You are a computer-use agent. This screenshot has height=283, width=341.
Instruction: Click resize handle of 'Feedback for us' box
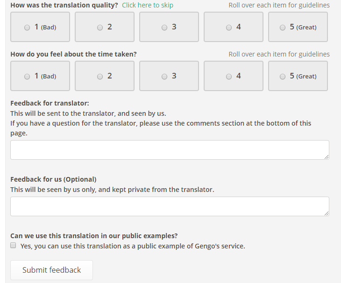(x=327, y=213)
